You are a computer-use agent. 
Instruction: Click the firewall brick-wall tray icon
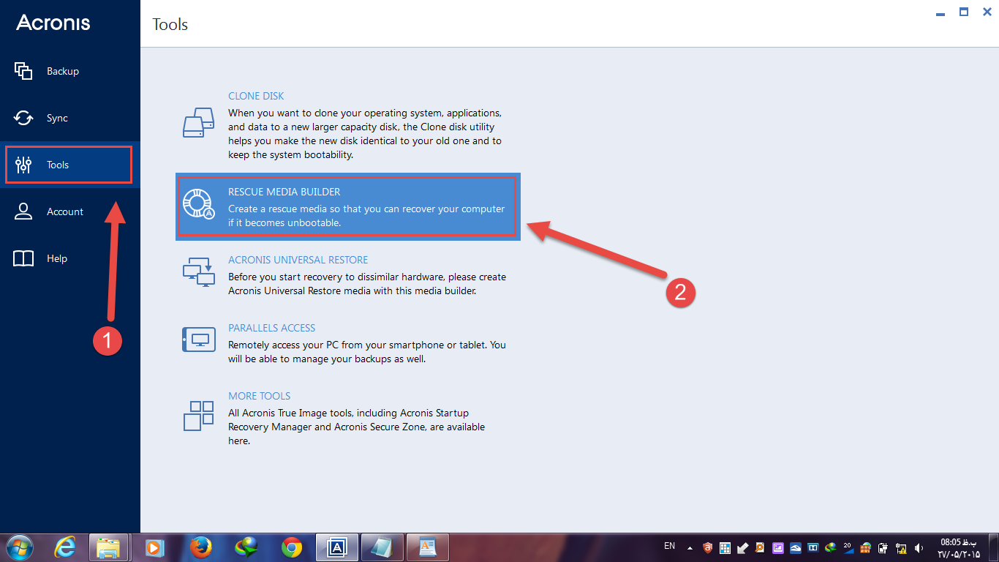click(x=866, y=547)
